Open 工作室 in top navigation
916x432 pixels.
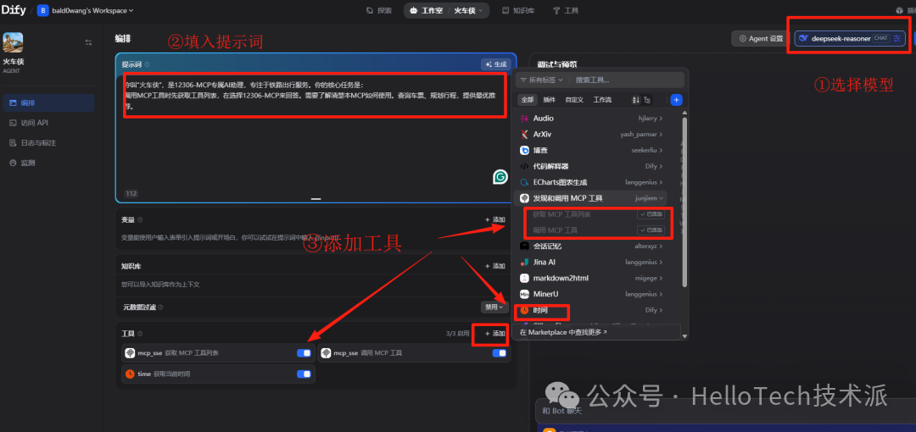427,10
